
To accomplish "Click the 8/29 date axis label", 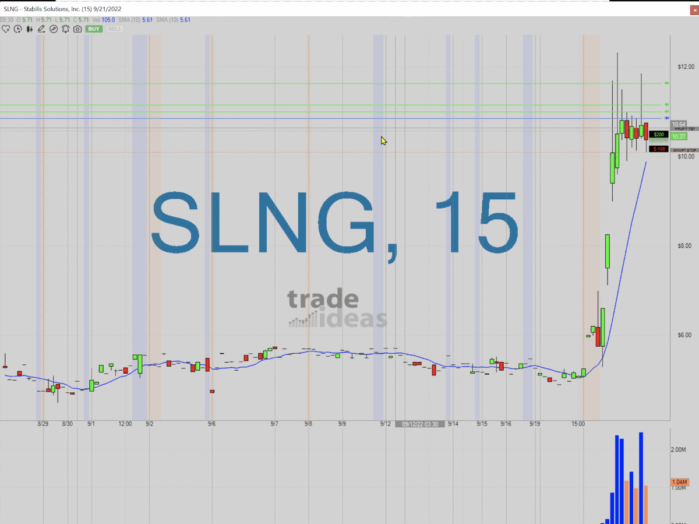I will [43, 424].
